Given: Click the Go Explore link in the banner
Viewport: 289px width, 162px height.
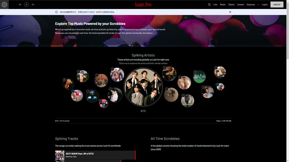Looking at the screenshot, I should click(x=148, y=33).
